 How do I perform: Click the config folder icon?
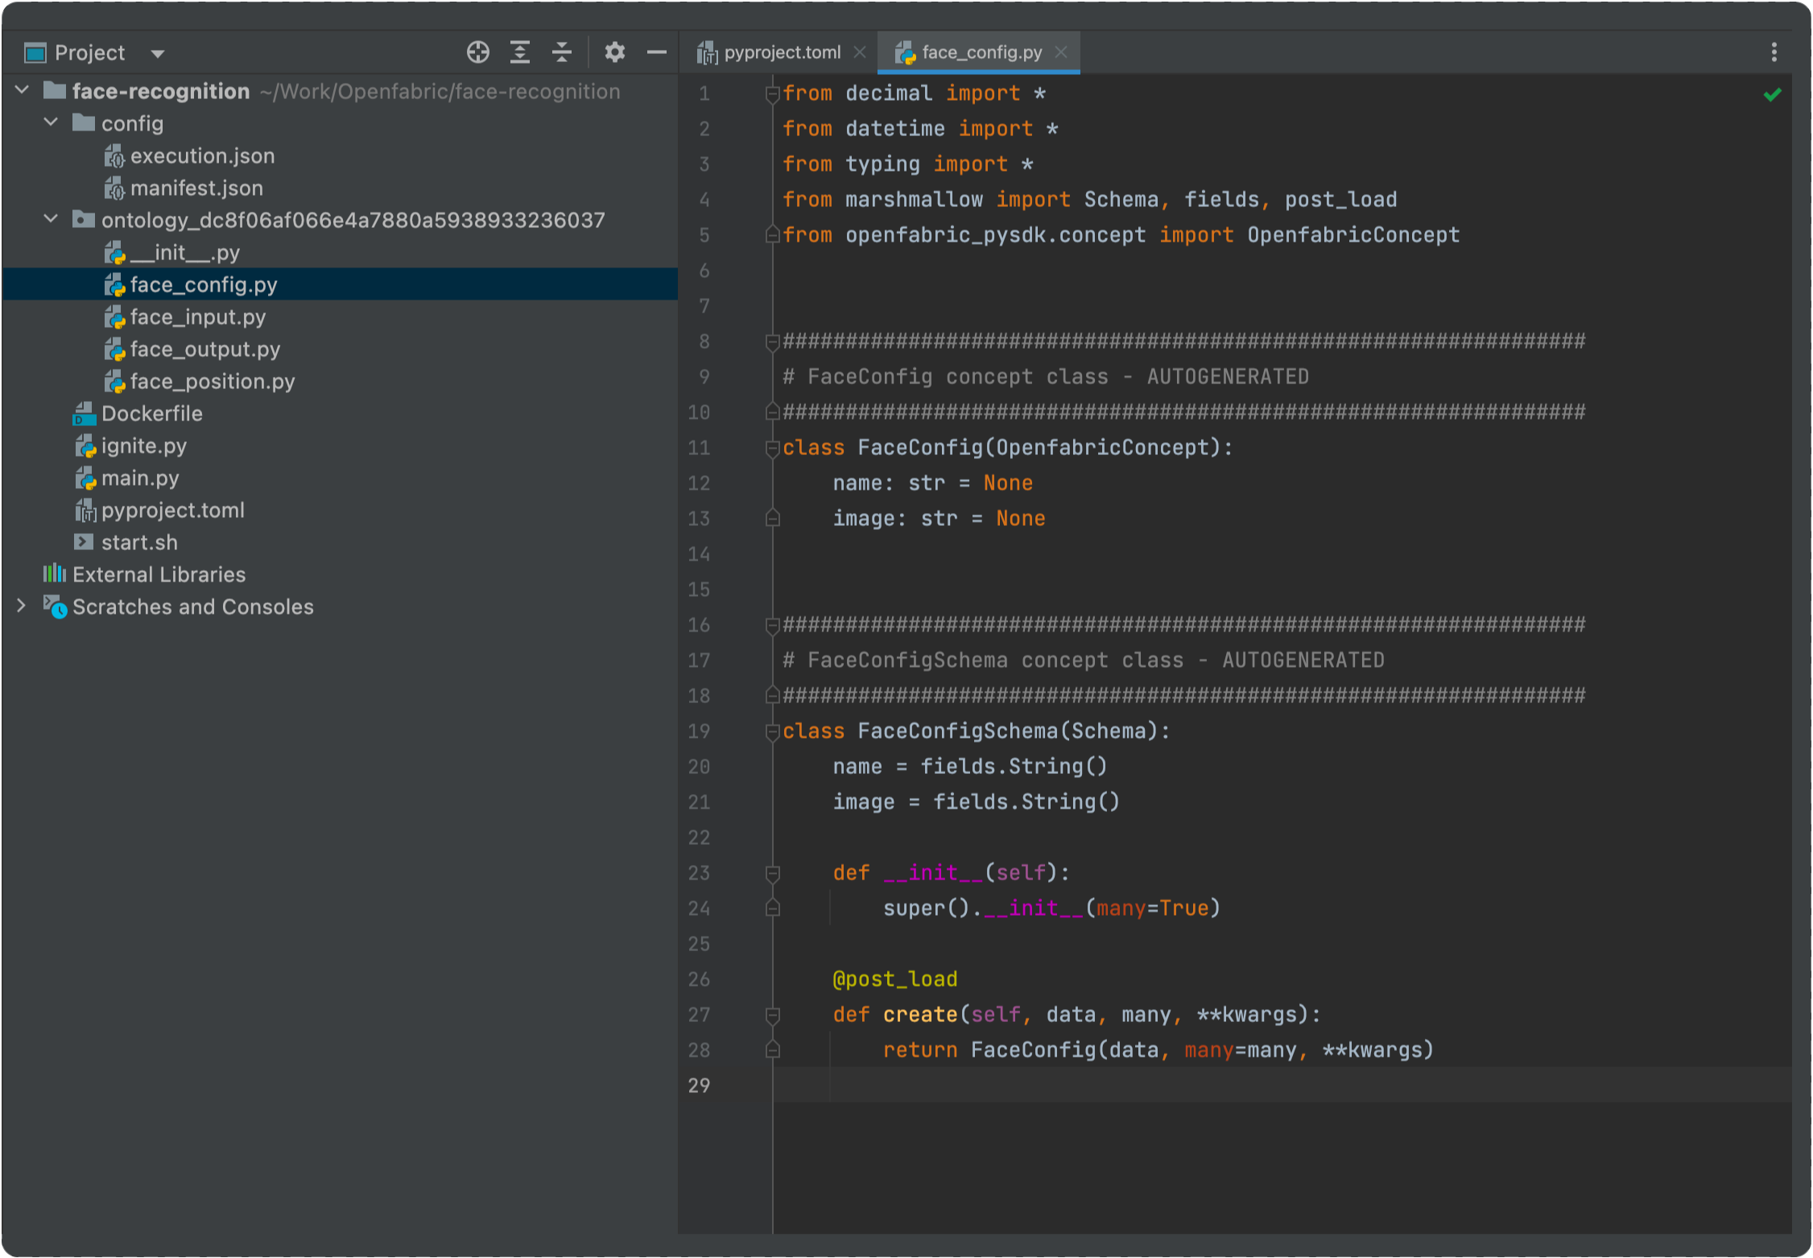coord(84,122)
